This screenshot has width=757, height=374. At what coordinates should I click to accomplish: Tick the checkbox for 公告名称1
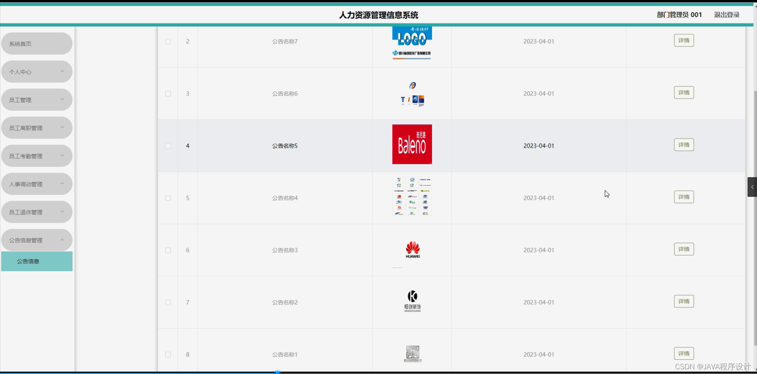tap(168, 354)
